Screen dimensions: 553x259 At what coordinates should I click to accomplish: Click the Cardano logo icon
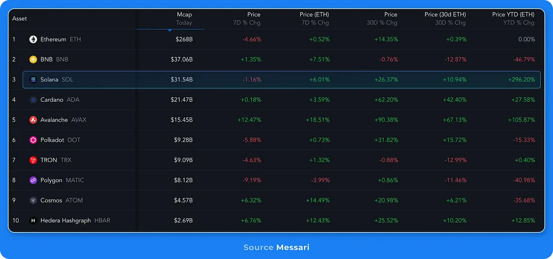point(33,100)
